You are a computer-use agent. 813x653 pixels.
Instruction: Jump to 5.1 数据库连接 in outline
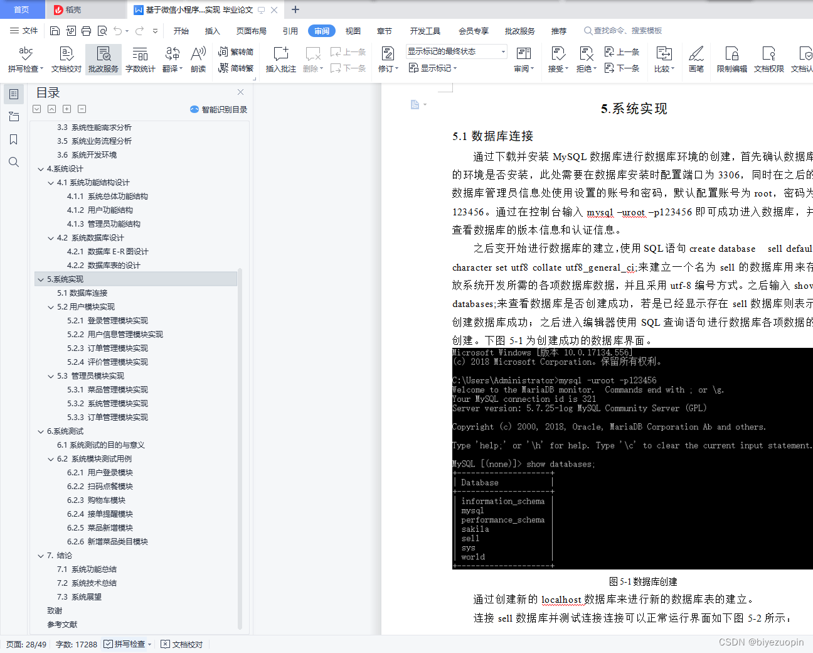point(82,293)
